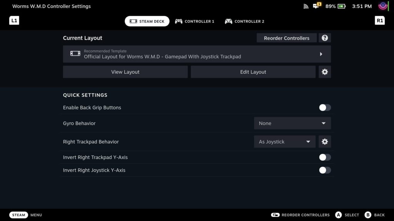The width and height of the screenshot is (394, 221).
Task: Click the R1 bumper glyph
Action: tap(380, 21)
